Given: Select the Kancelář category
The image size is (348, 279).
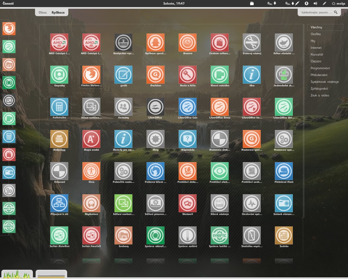Looking at the screenshot, I should [317, 54].
